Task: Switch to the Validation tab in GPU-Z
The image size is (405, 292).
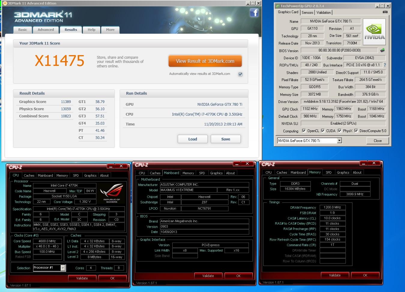Action: coord(324,13)
